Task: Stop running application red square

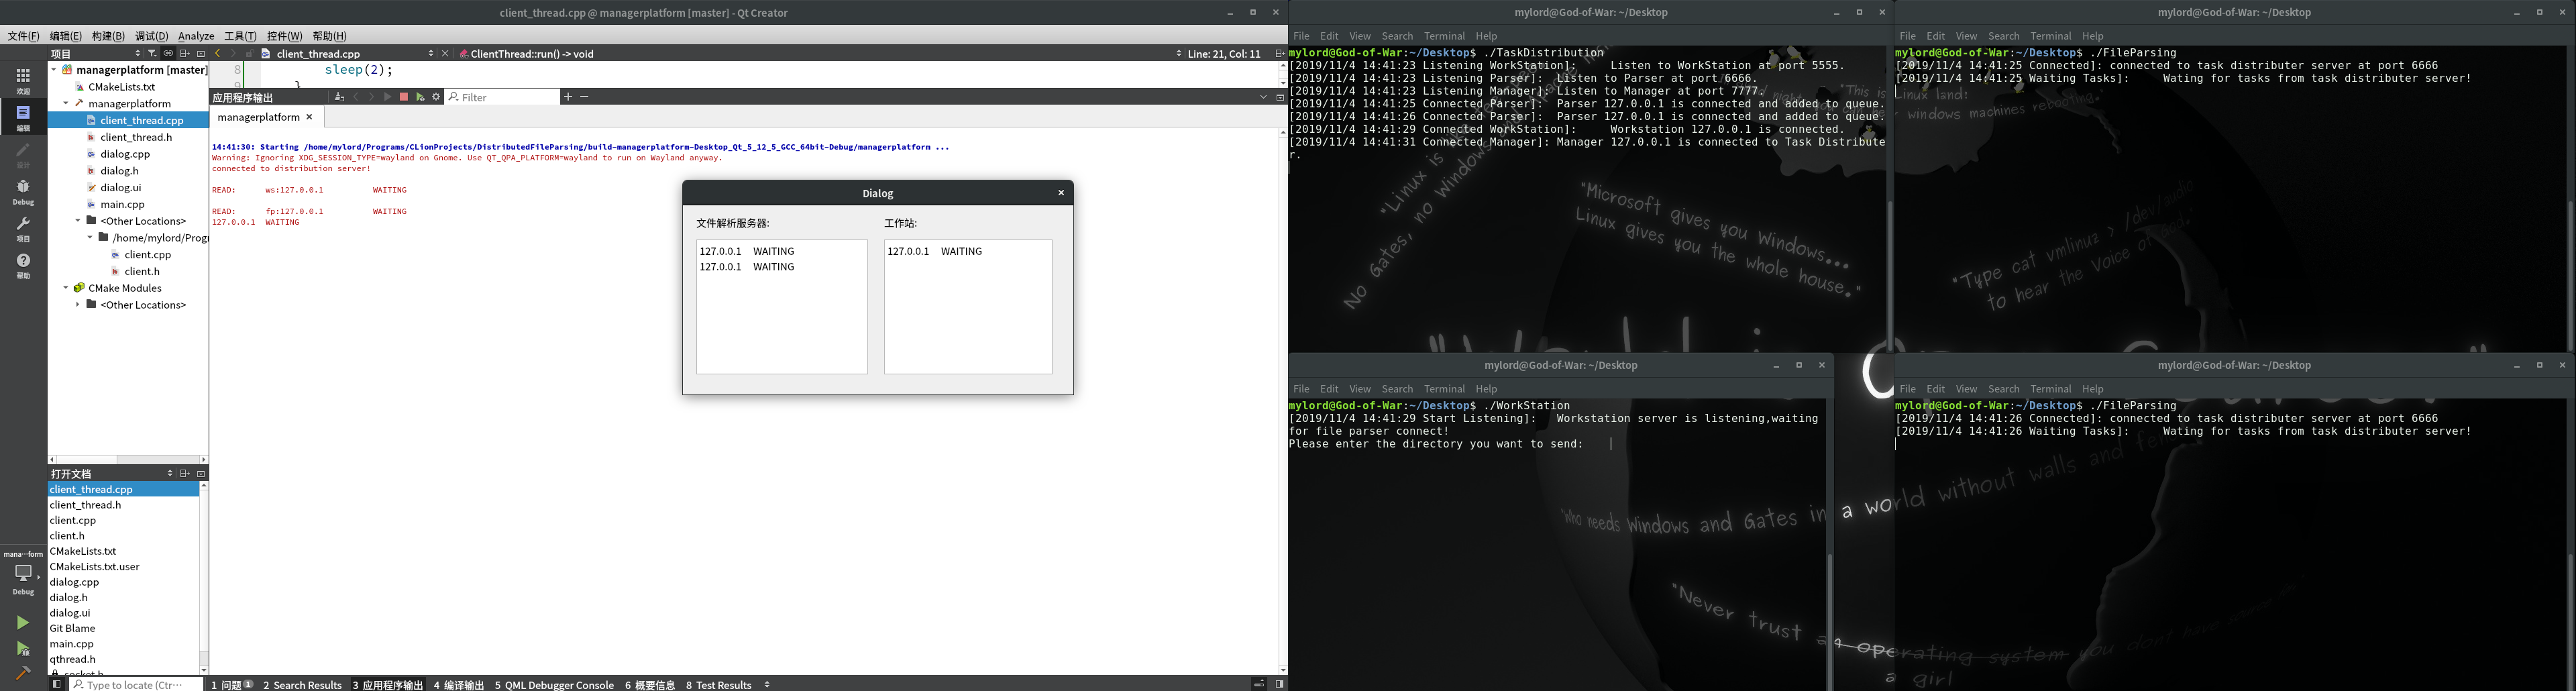Action: point(404,97)
